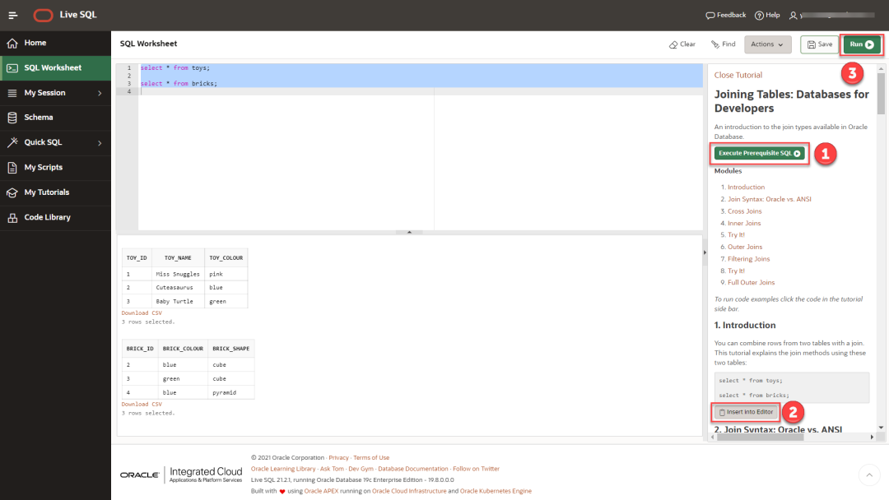Toggle the hamburger navigation menu icon
Viewport: 889px width, 500px height.
(12, 16)
